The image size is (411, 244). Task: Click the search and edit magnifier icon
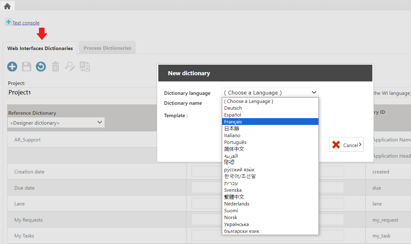70,67
